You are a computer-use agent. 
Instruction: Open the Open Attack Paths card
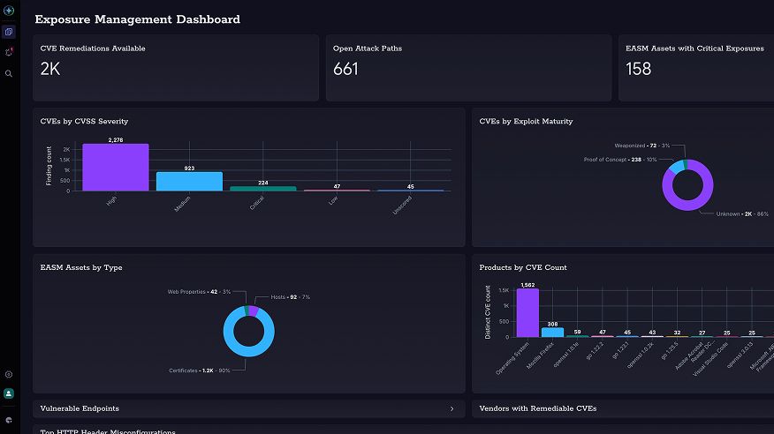pos(468,68)
